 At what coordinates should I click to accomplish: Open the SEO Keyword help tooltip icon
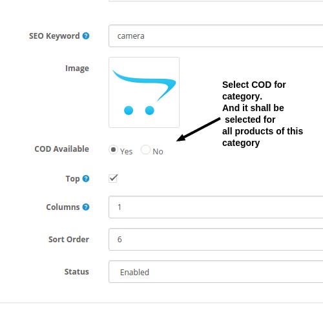86,36
